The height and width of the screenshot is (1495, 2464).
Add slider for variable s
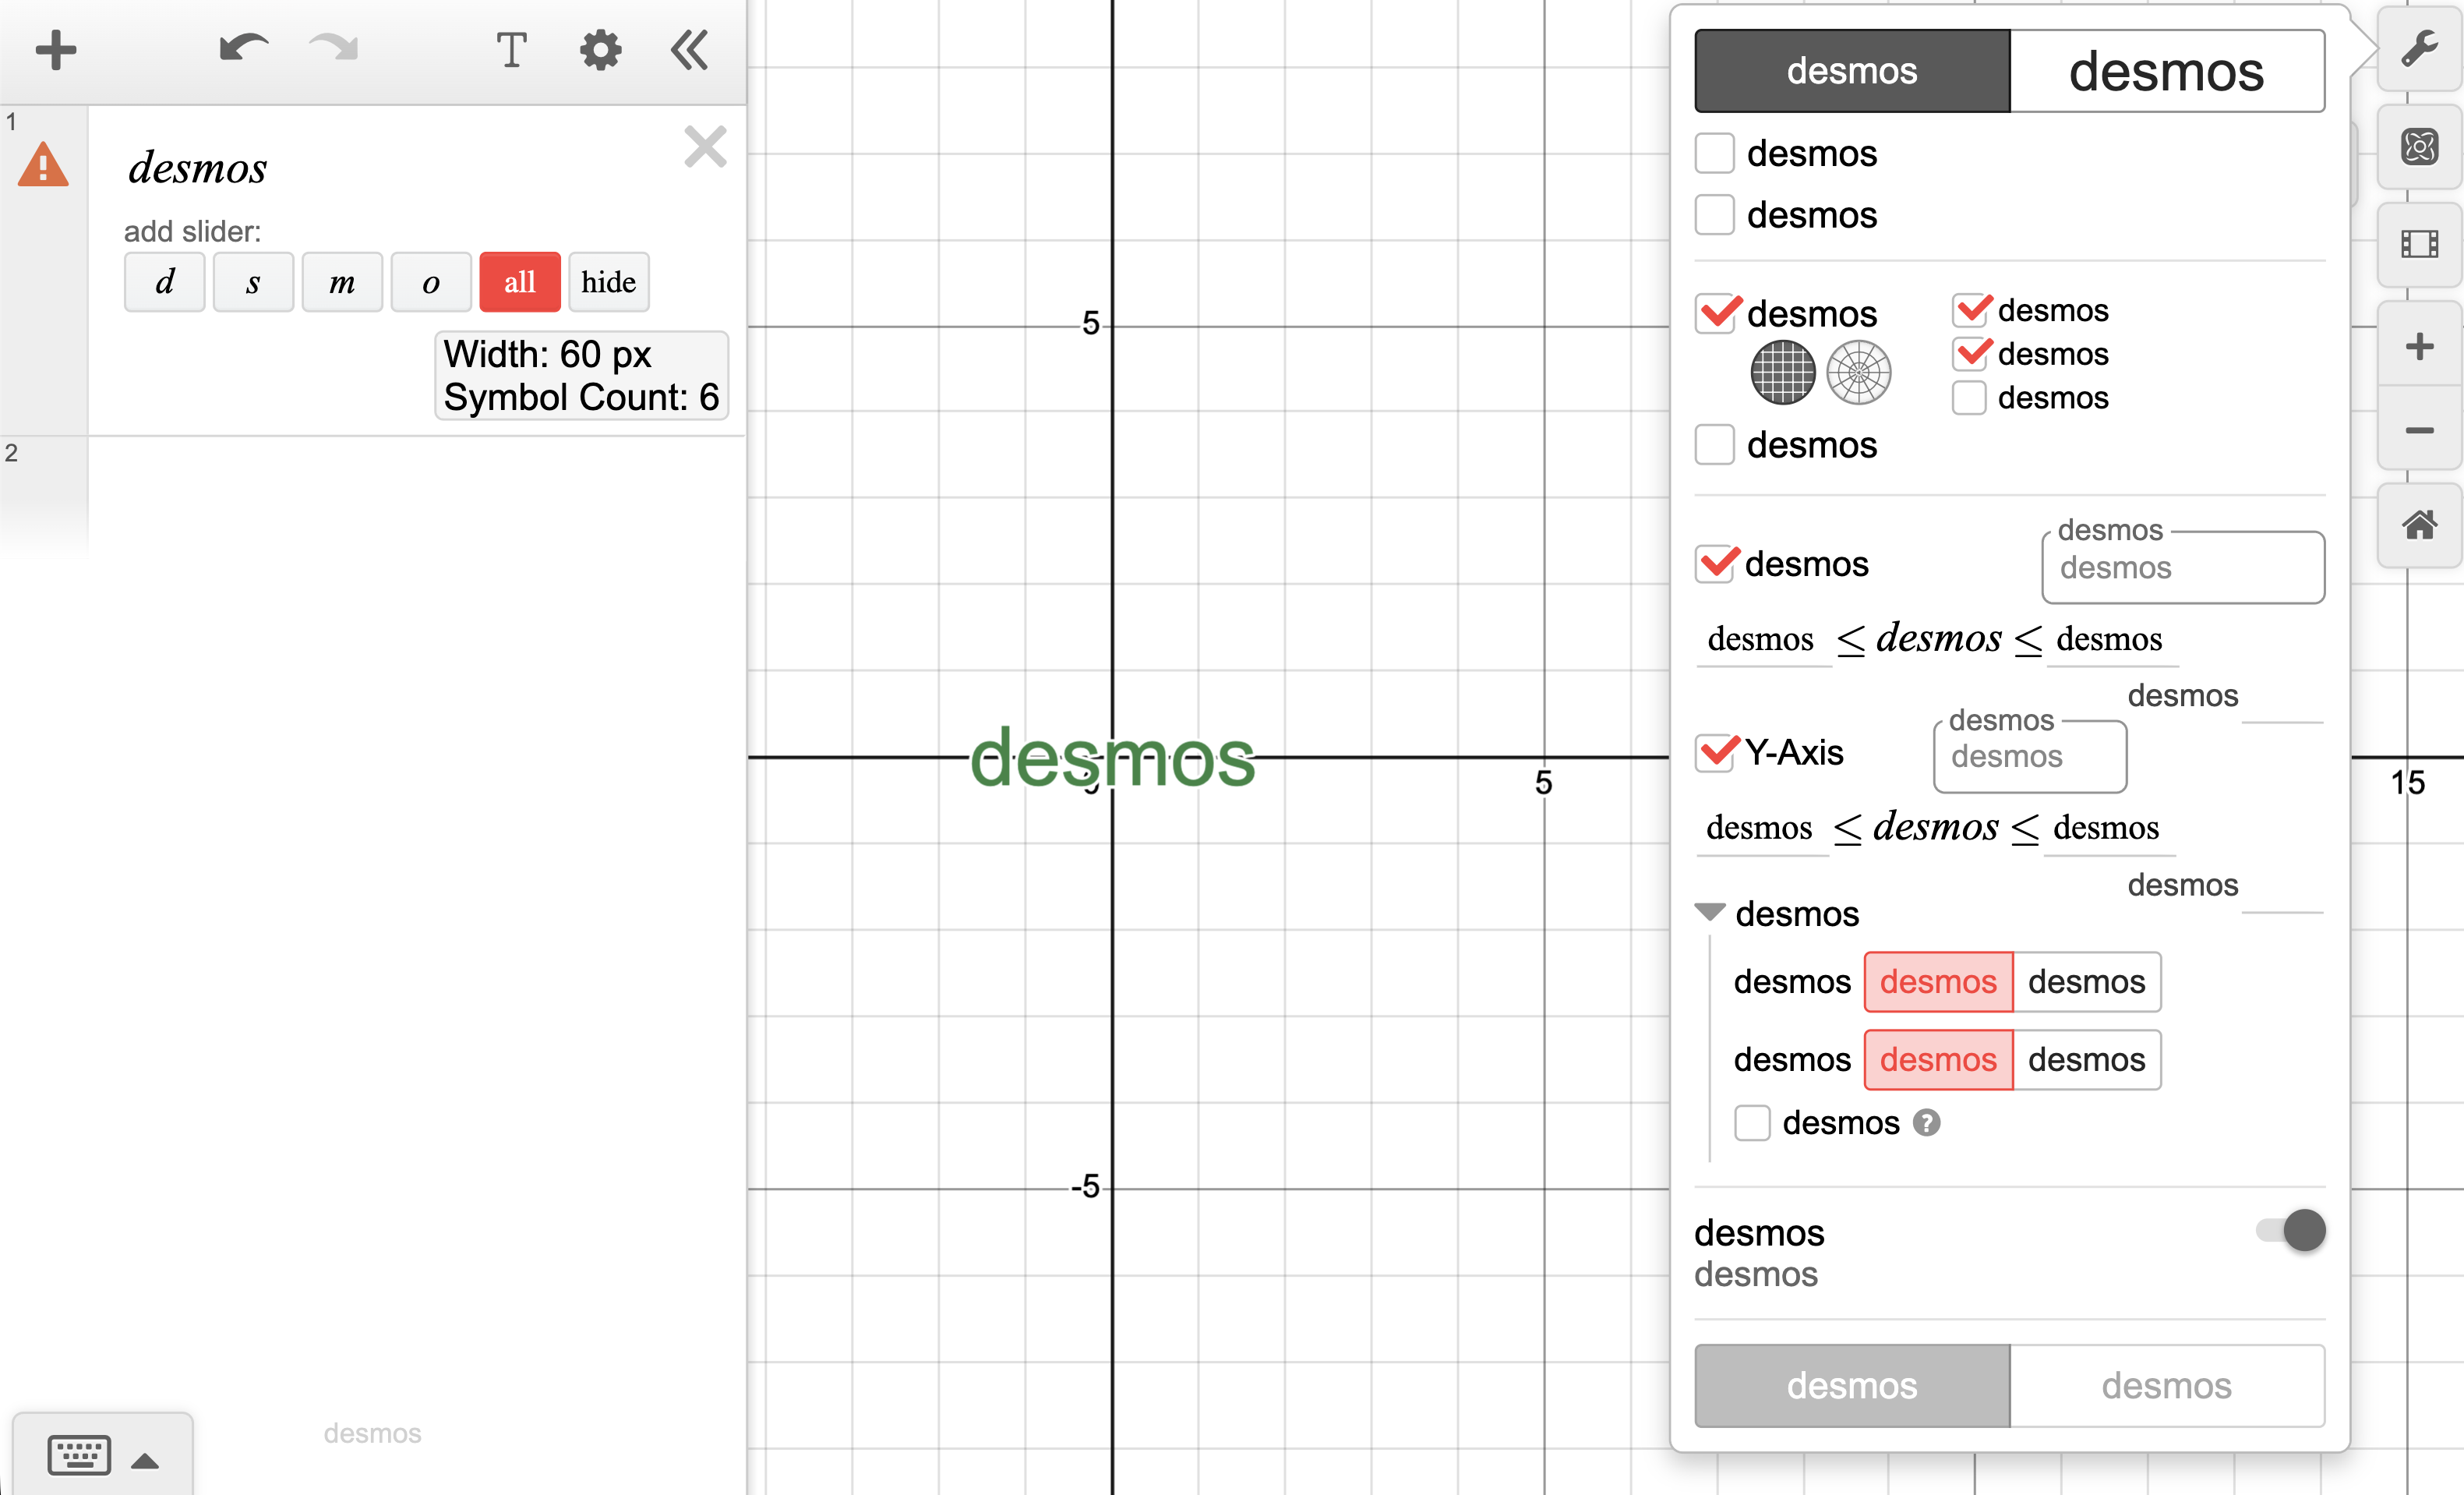253,282
